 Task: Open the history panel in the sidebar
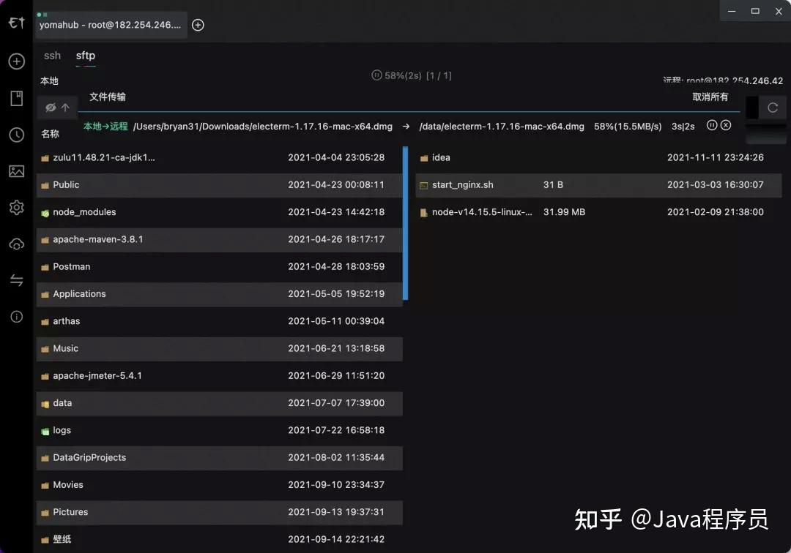point(16,135)
